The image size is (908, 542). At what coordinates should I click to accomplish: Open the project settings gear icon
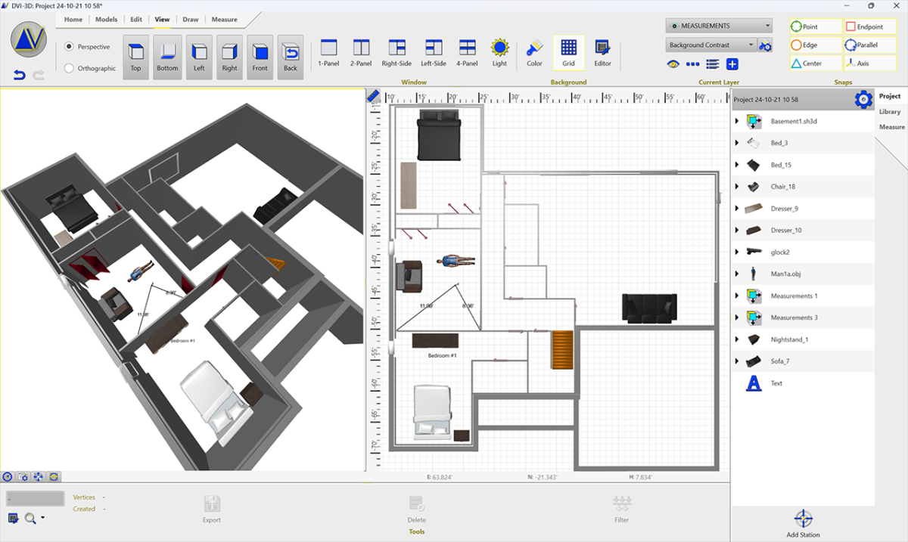(x=863, y=99)
